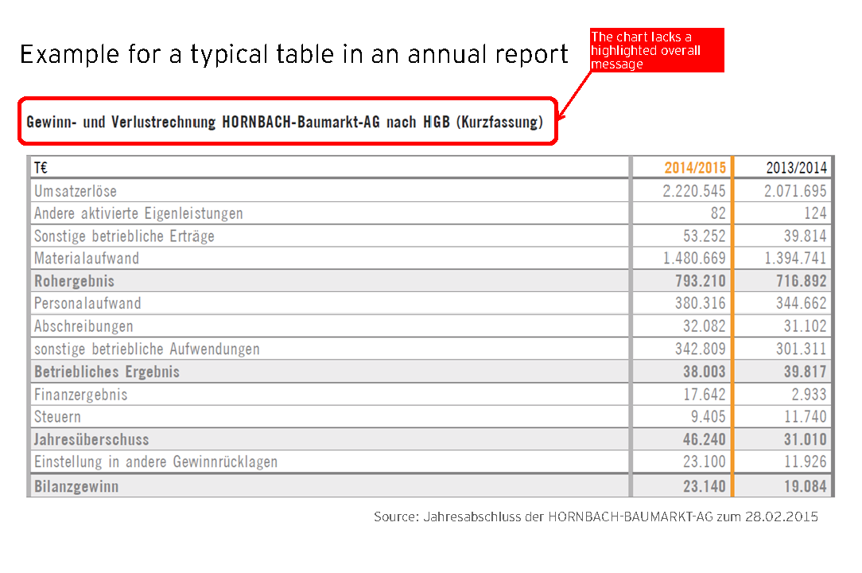Screen dimensions: 862x573
Task: Click the value 53.252
Action: pos(705,236)
